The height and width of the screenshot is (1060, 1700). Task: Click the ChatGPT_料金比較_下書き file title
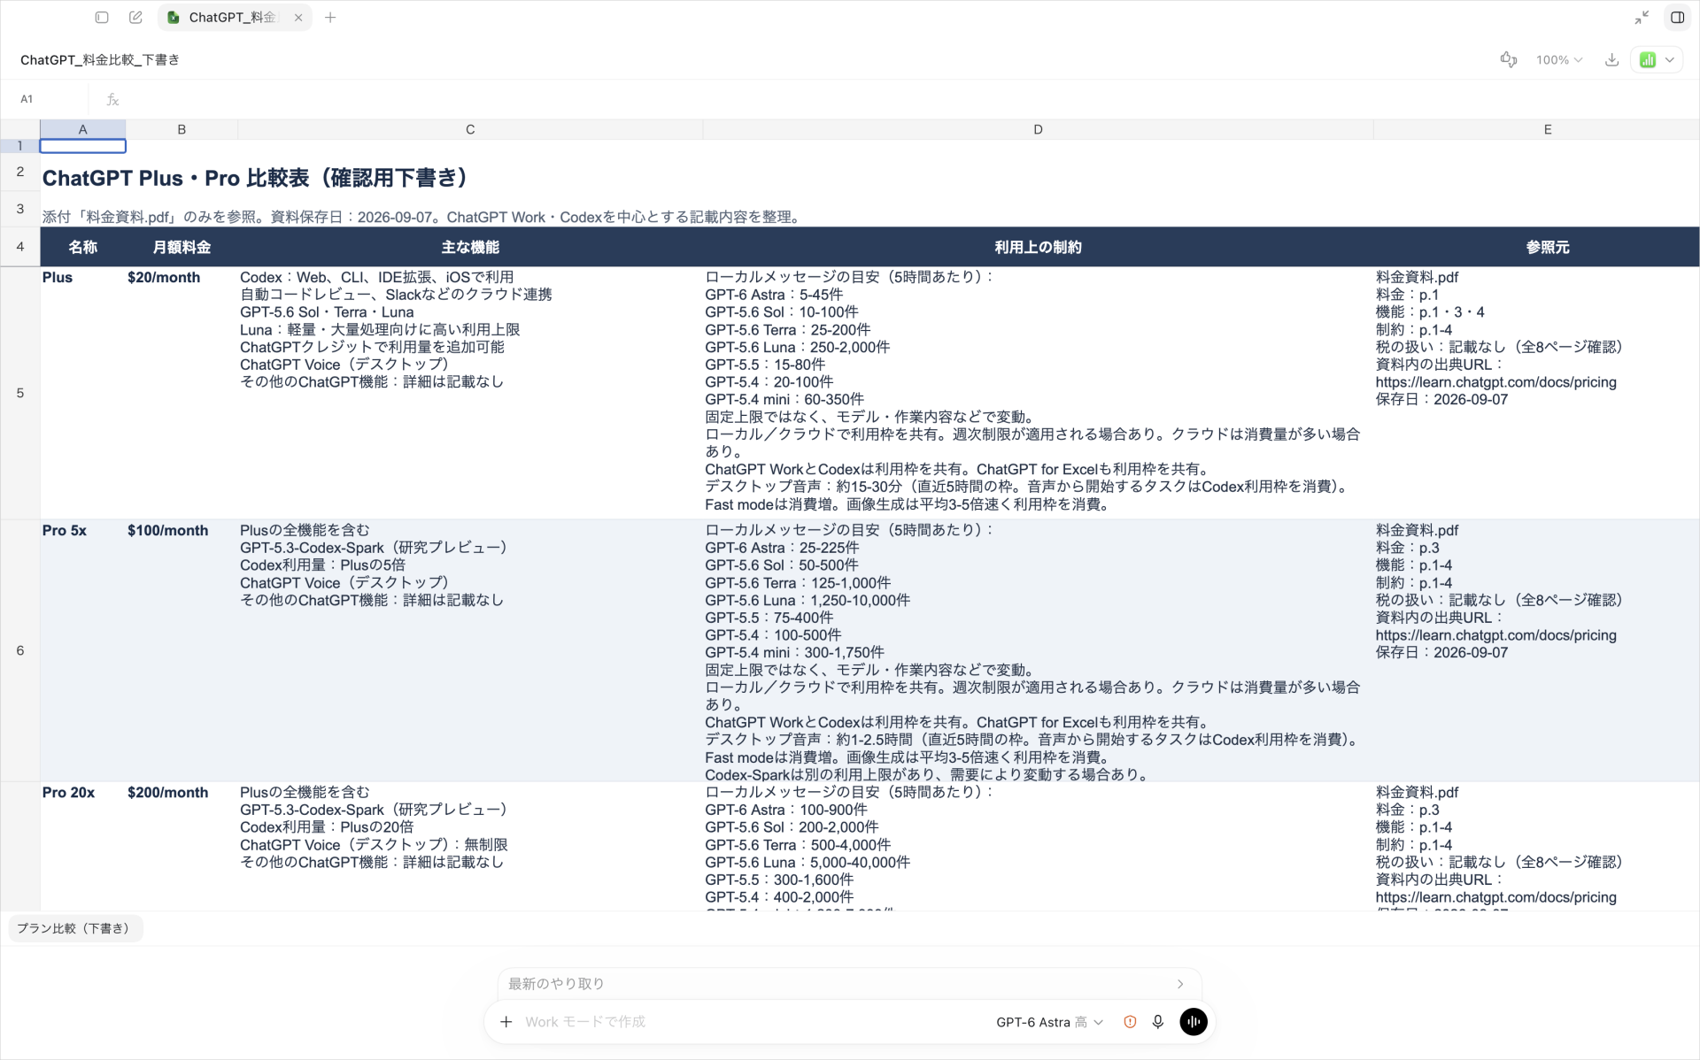(100, 59)
